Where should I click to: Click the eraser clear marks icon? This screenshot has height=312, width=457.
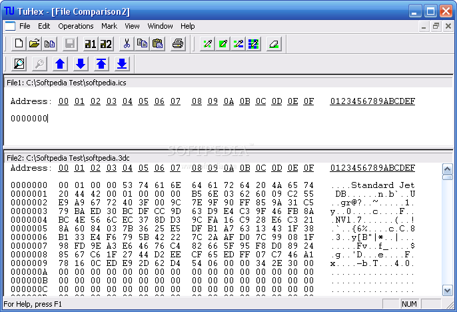(x=274, y=44)
